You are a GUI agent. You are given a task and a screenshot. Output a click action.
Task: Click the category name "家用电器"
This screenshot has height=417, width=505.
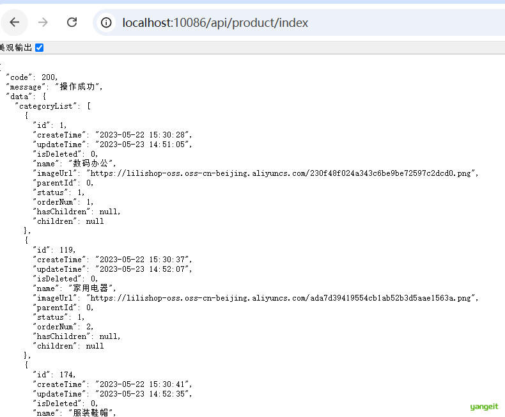point(90,288)
